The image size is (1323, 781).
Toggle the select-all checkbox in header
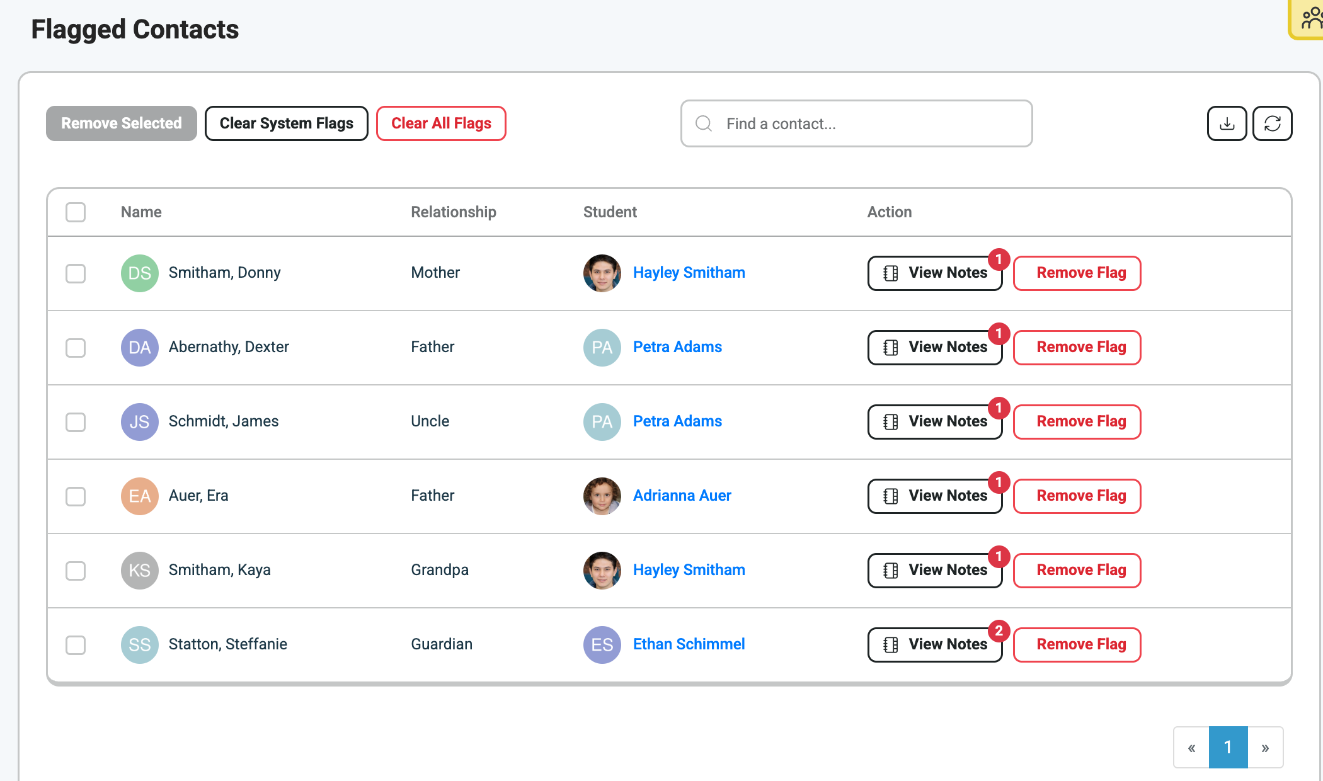(76, 212)
